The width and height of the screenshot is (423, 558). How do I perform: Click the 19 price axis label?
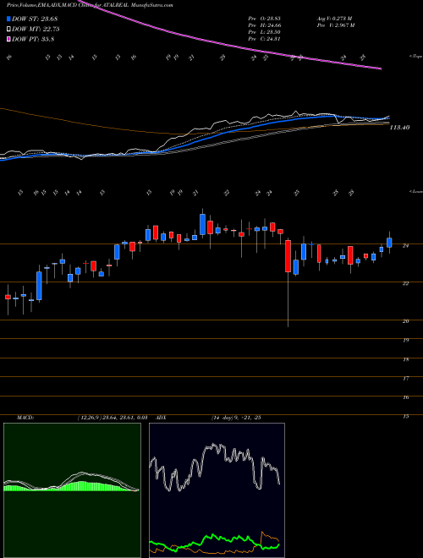[x=405, y=340]
